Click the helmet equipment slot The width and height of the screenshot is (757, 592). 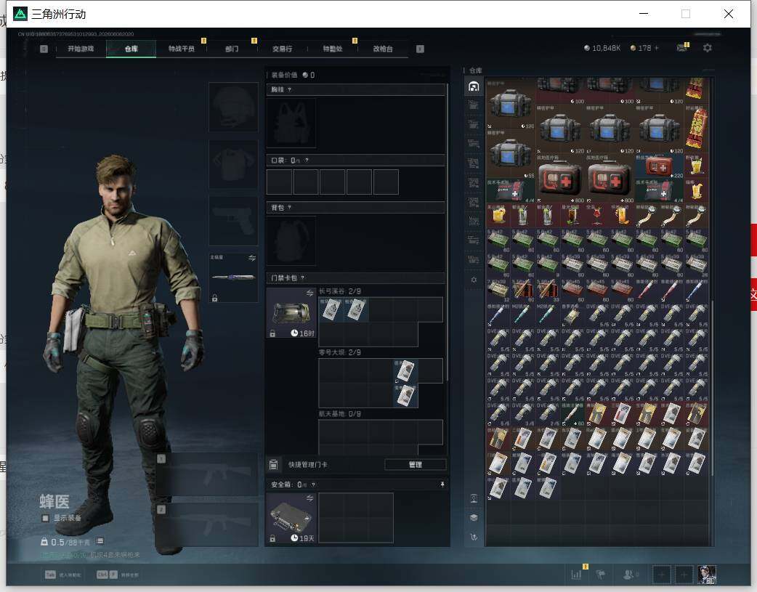pos(233,107)
